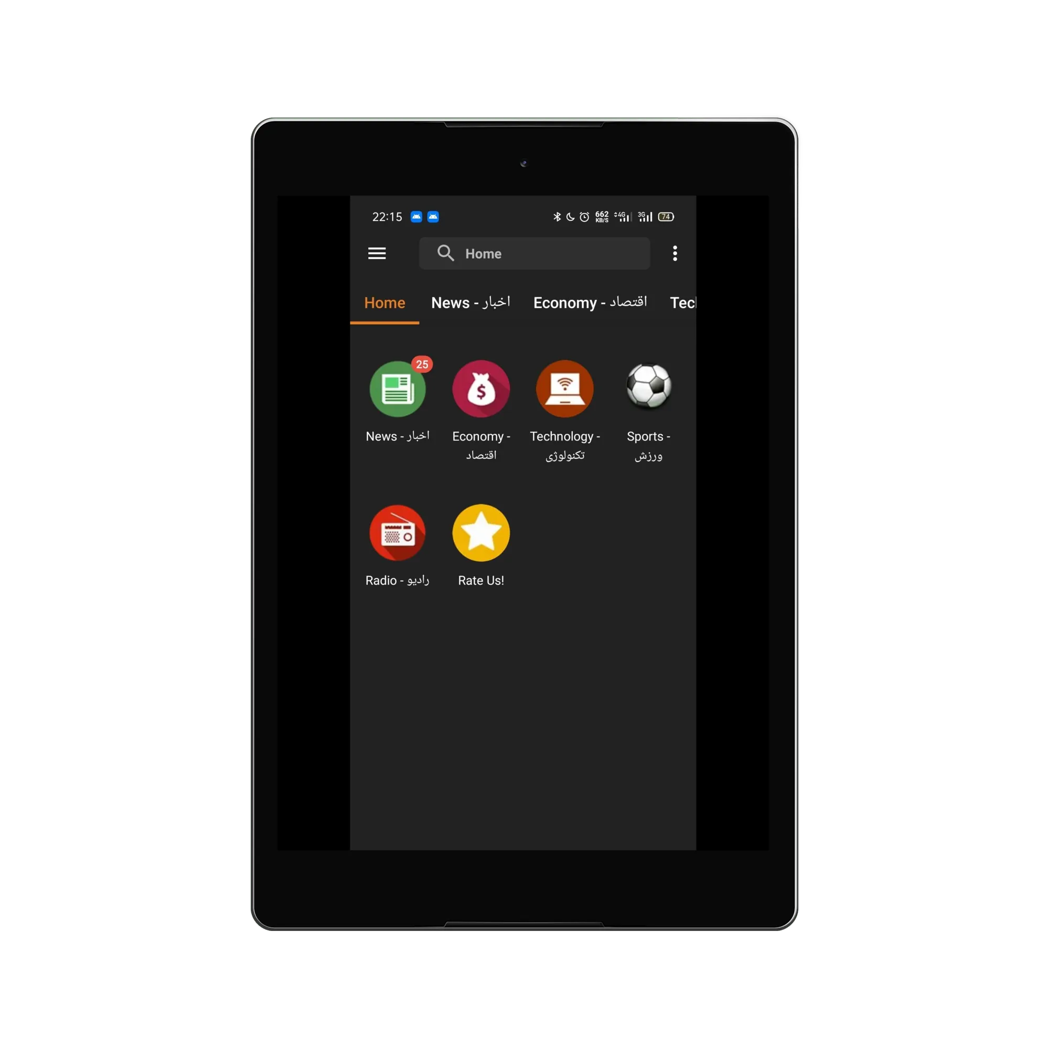Tap the hamburger menu icon

point(378,254)
